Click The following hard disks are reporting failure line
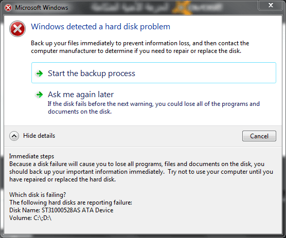 (x=70, y=203)
